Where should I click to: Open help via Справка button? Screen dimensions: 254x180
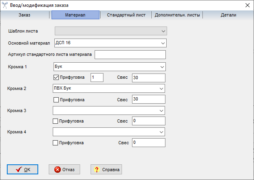pyautogui.click(x=106, y=170)
